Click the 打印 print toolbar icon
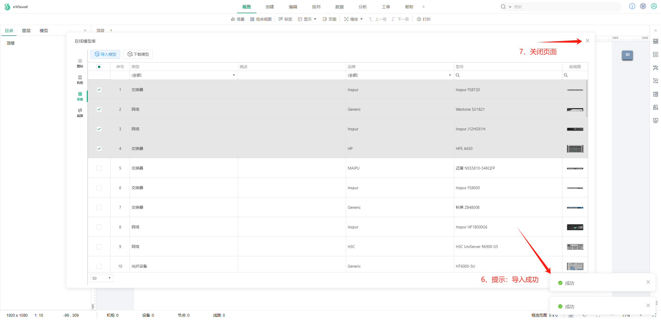Viewport: 661px width, 320px height. click(423, 19)
